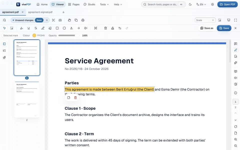Expand the Tools menu

click(104, 4)
